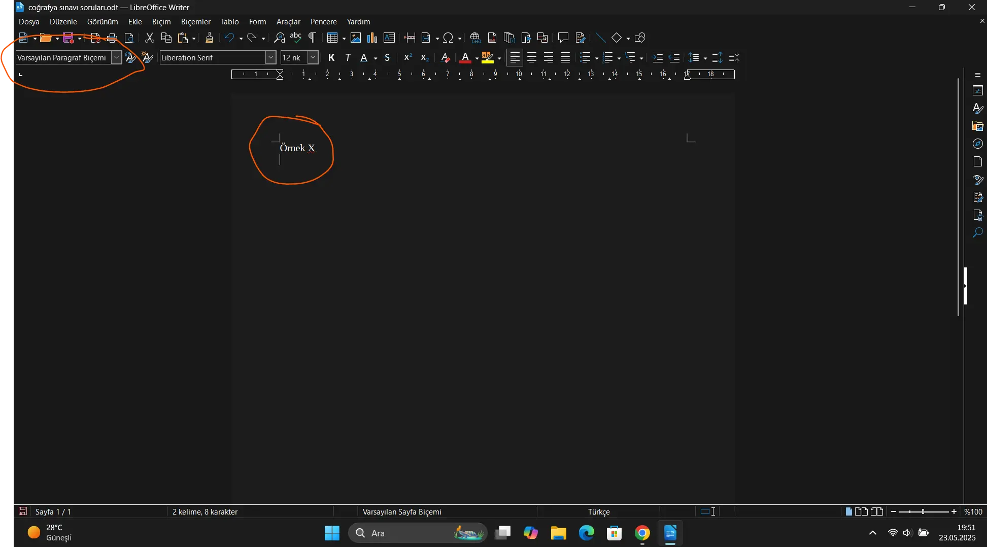This screenshot has height=547, width=987.
Task: Open Find and Replace
Action: (279, 38)
